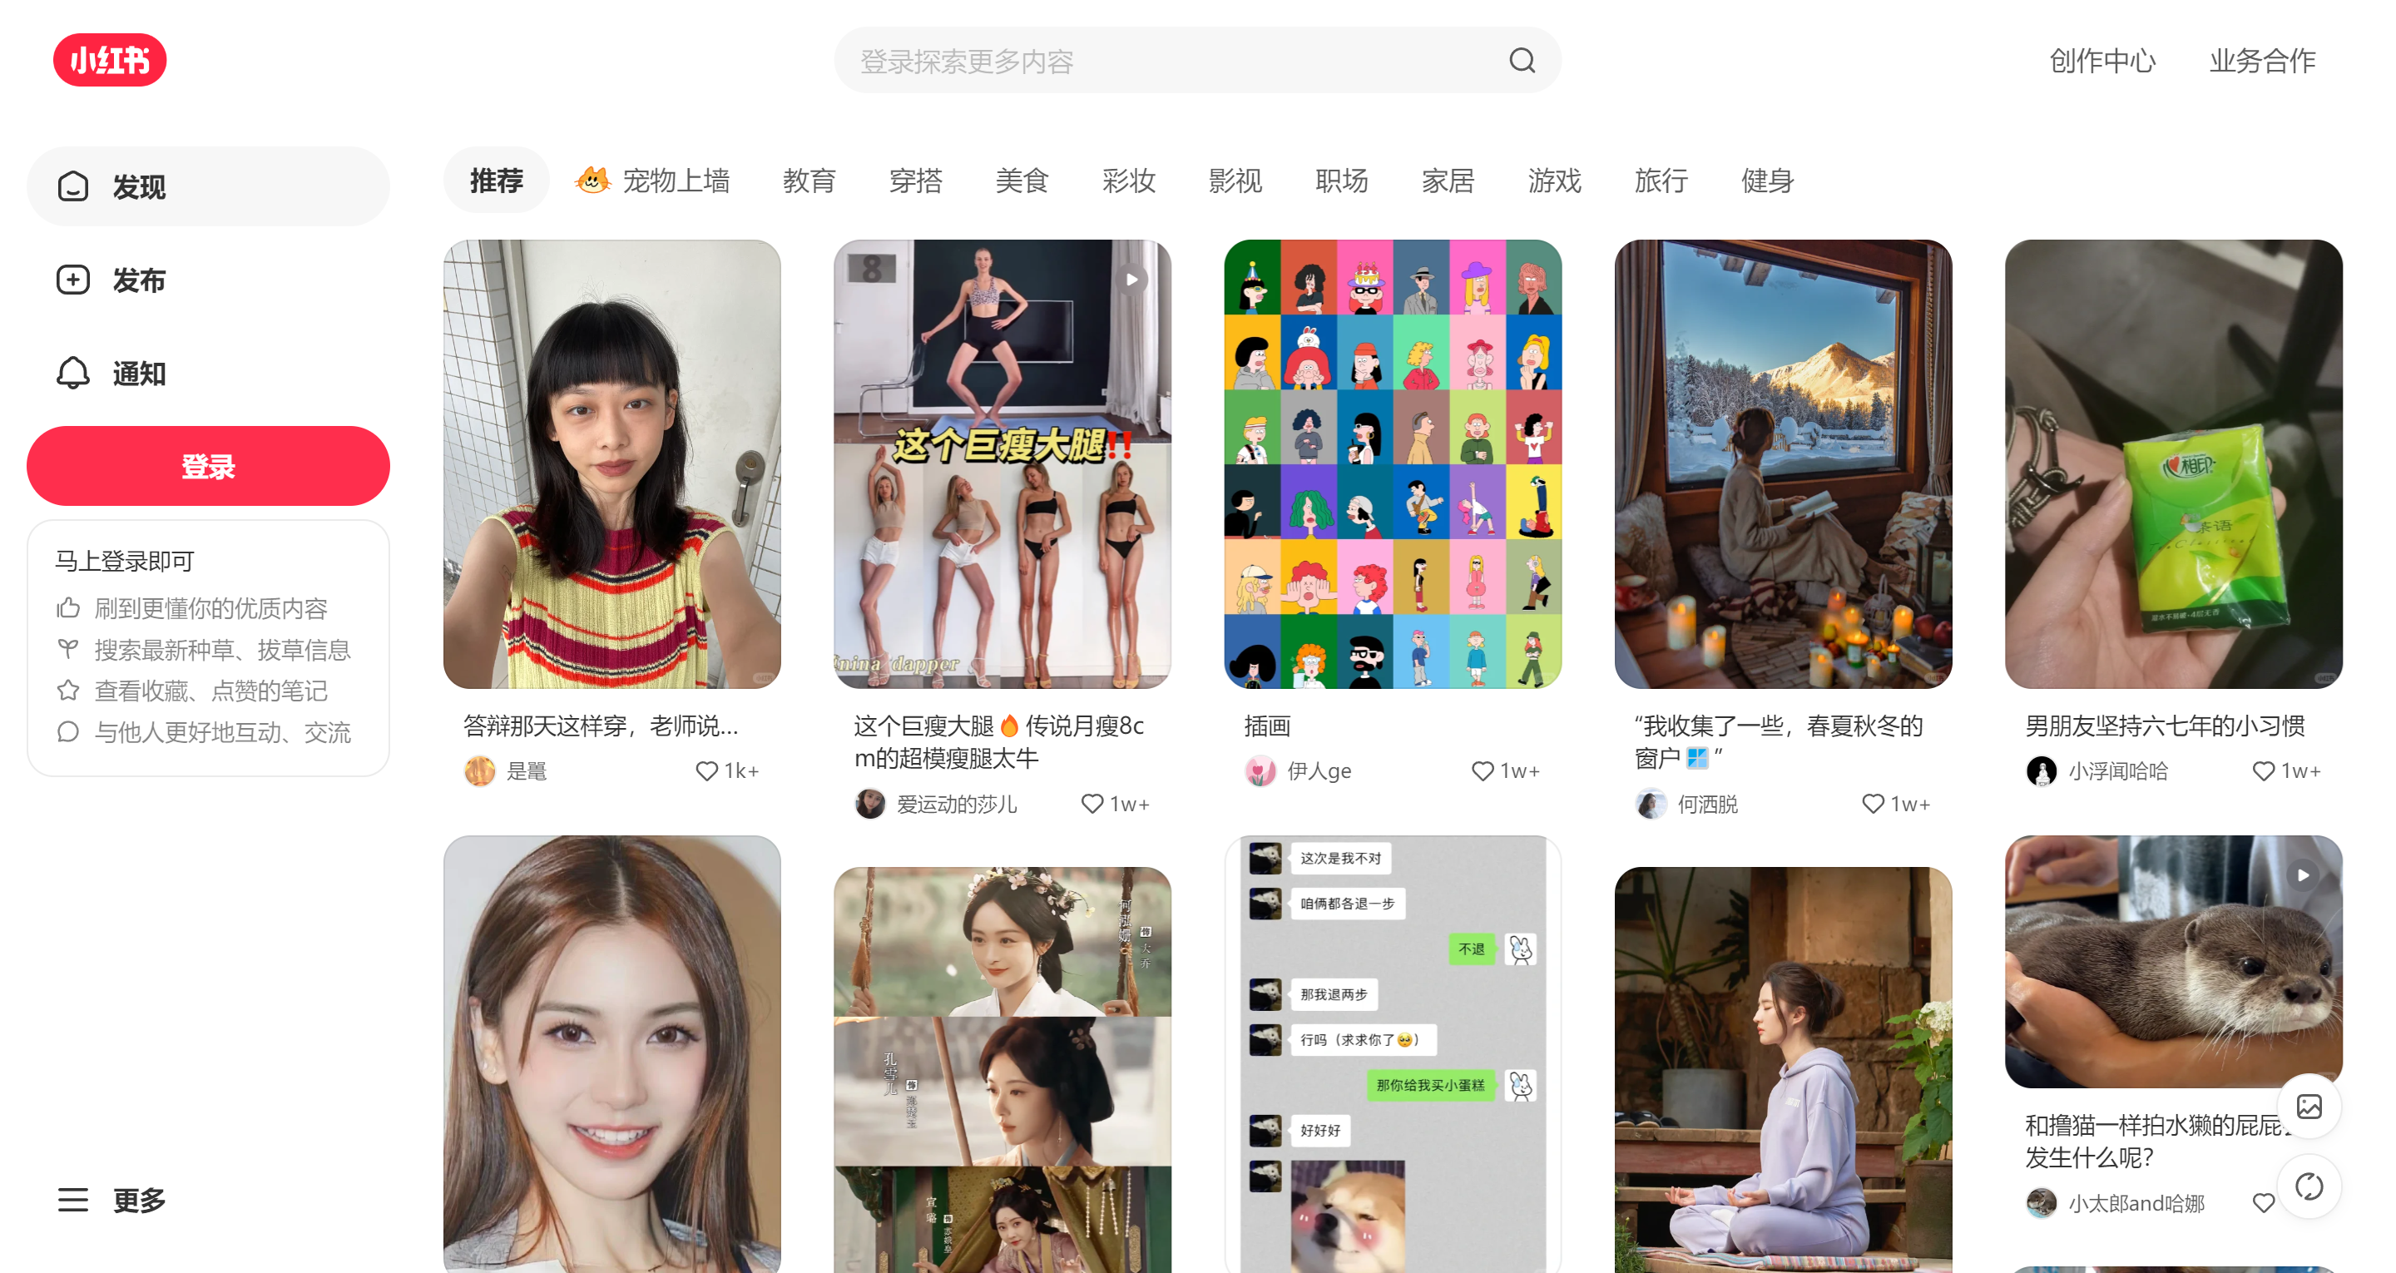Open the 通知 bell item

pyautogui.click(x=111, y=373)
